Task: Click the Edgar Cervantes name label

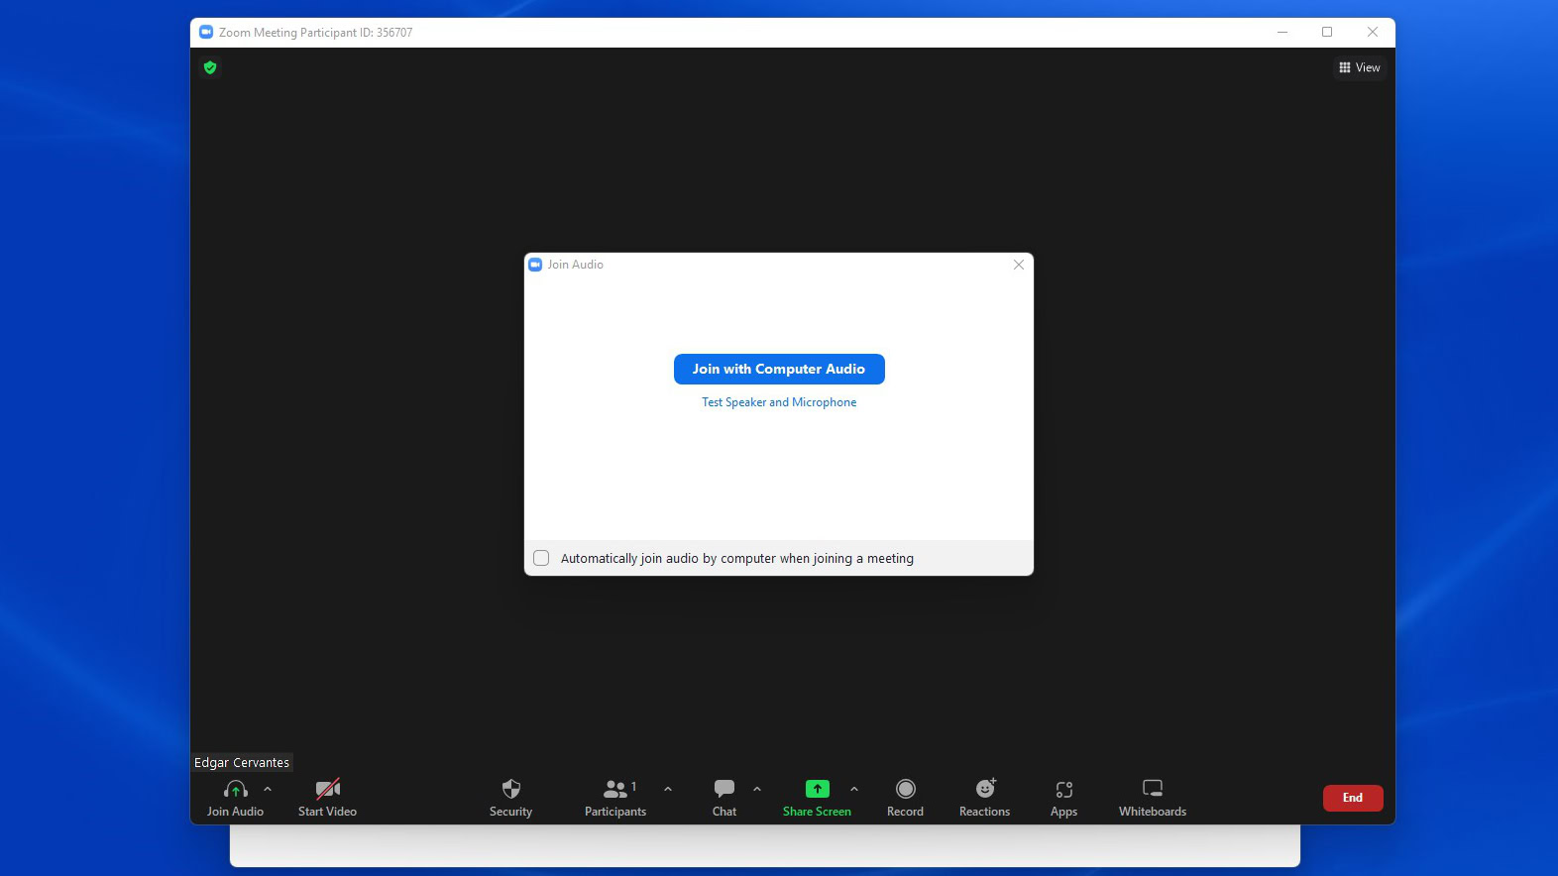Action: [242, 763]
